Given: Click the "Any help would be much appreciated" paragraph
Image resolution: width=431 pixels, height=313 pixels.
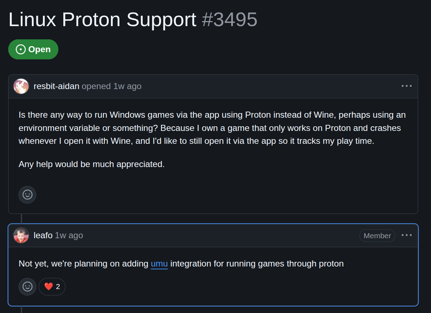Looking at the screenshot, I should (92, 164).
